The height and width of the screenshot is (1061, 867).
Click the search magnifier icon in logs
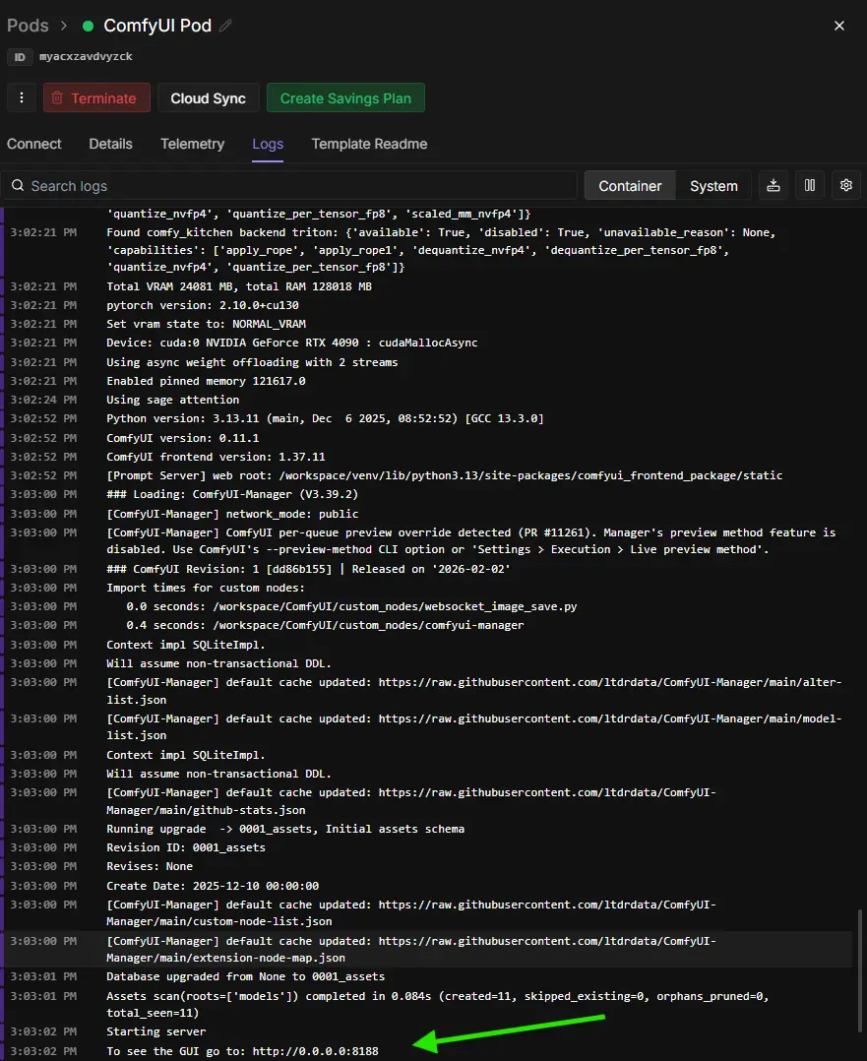[x=17, y=186]
